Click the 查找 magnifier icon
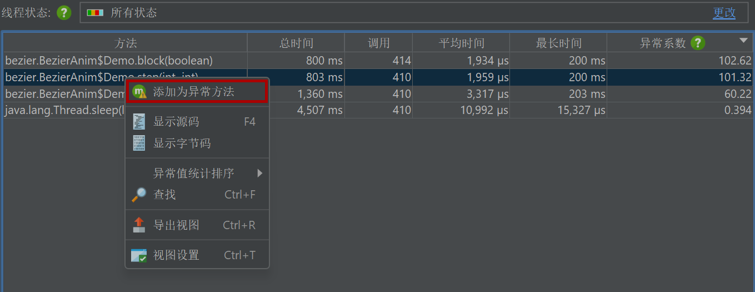755x292 pixels. click(139, 195)
